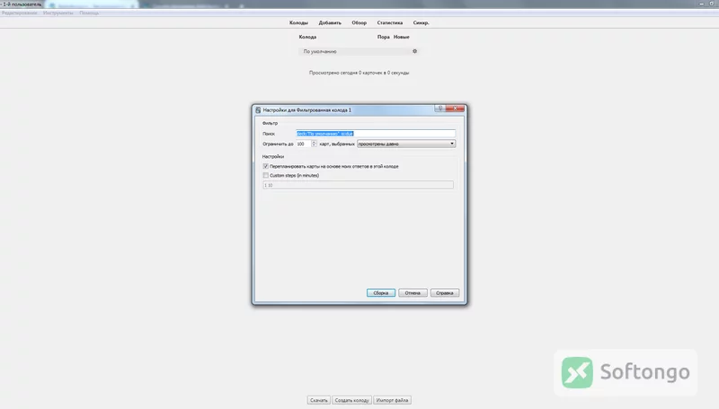Click the Поиск search filter field
719x409 pixels.
pos(376,134)
